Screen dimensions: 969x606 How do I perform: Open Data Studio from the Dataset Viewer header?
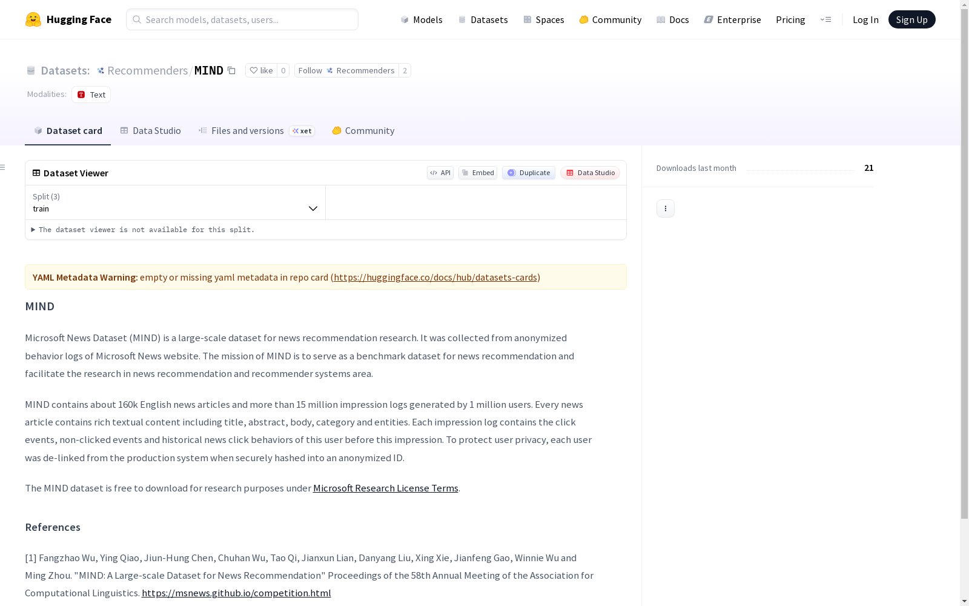point(590,173)
